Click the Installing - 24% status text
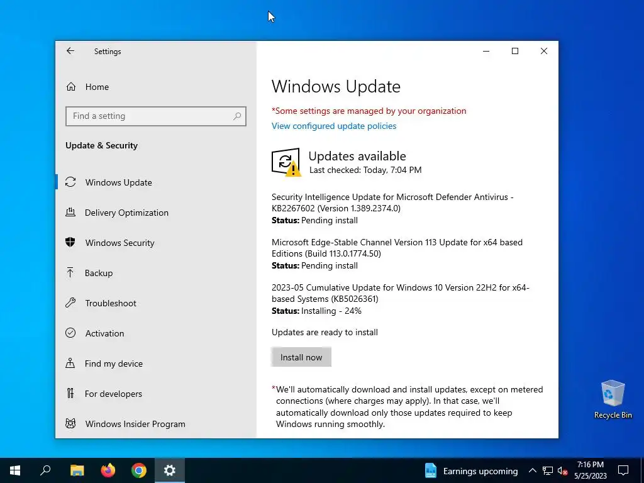 coord(331,311)
